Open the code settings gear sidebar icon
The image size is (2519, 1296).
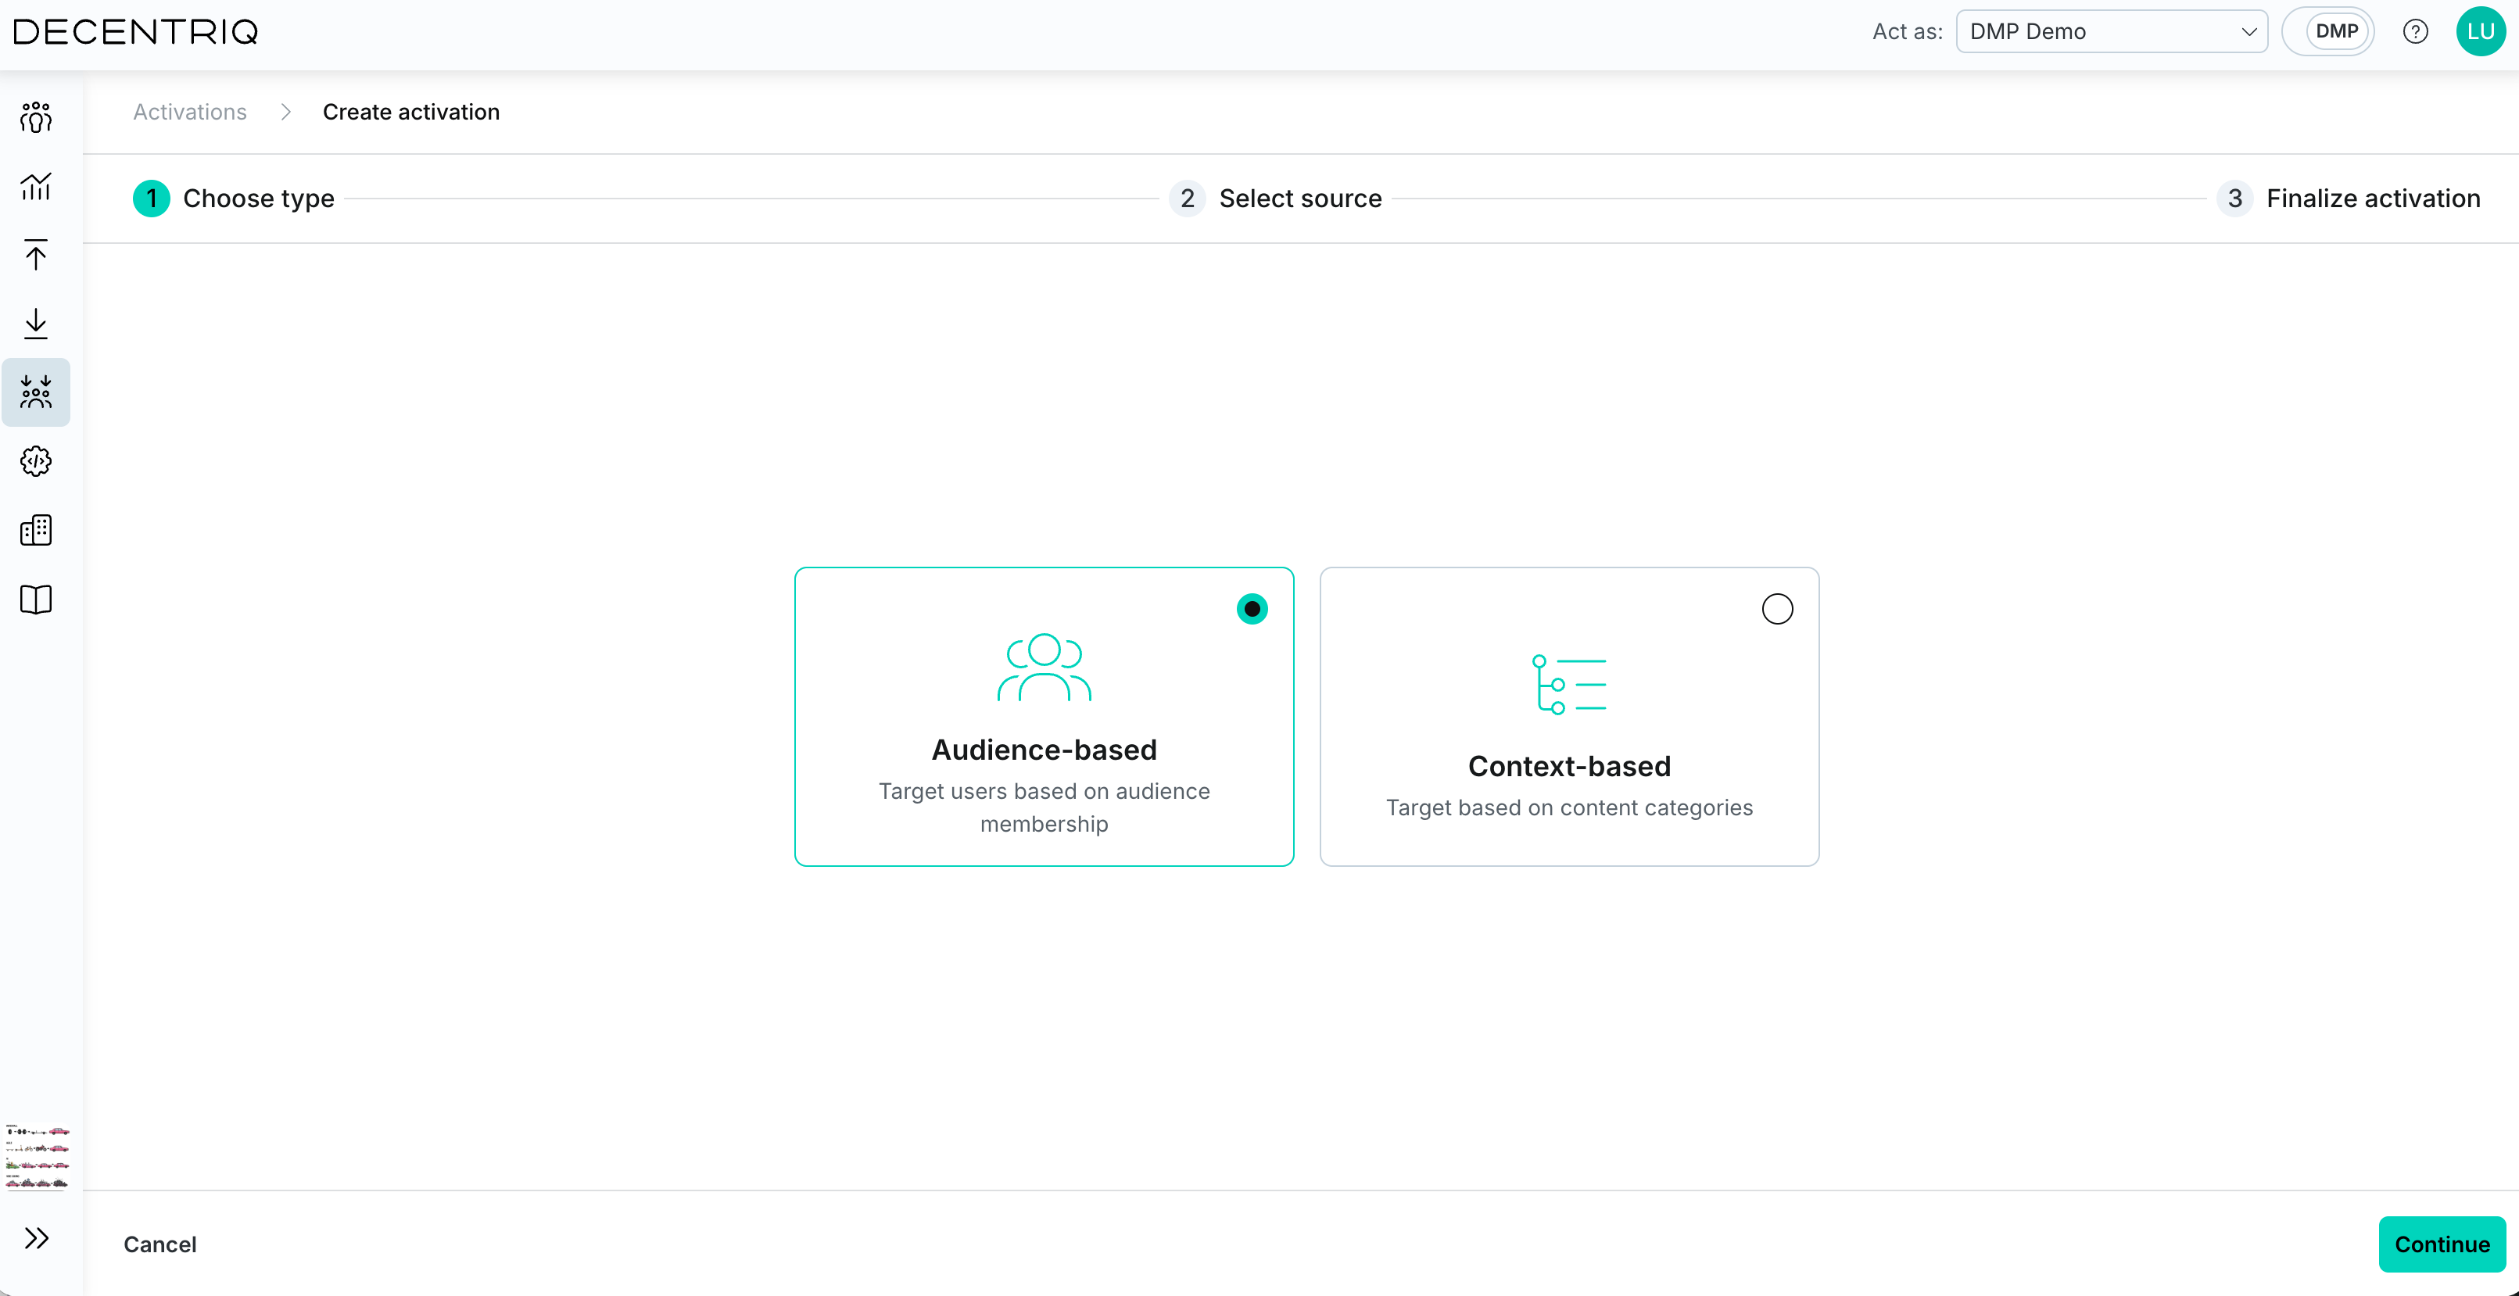[36, 461]
